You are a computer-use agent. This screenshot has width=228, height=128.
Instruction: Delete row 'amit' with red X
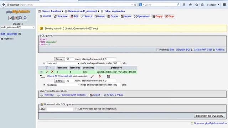[x=52, y=72]
